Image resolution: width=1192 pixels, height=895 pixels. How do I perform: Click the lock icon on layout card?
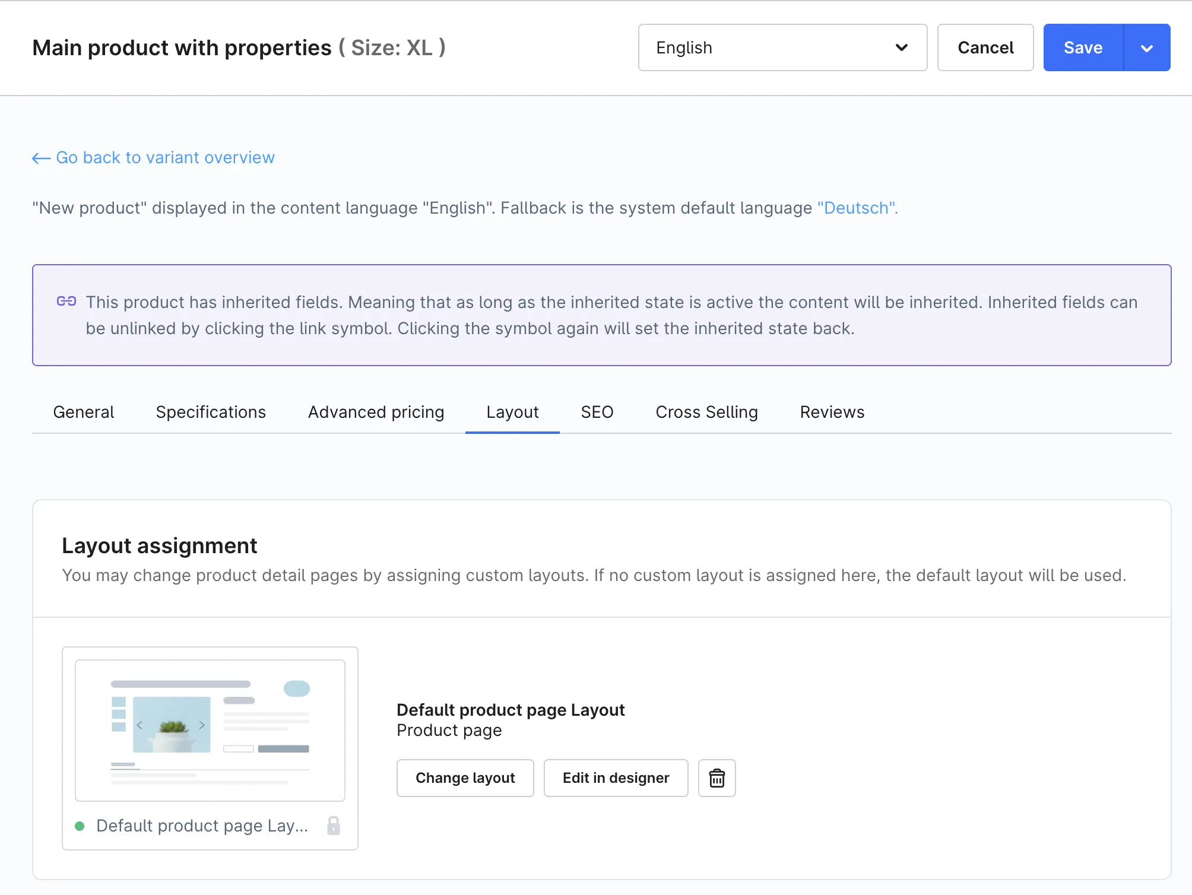[334, 826]
